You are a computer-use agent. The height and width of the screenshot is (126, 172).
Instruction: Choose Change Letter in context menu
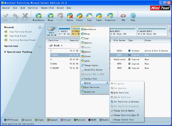tap(95, 65)
